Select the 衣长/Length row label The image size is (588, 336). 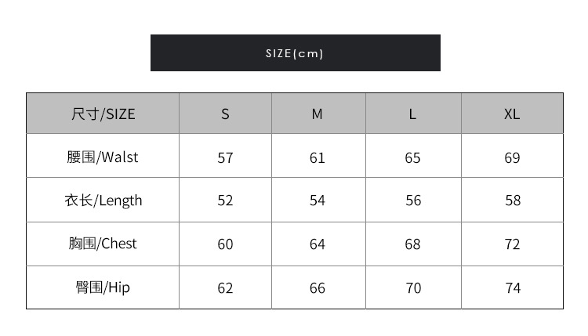click(x=103, y=201)
